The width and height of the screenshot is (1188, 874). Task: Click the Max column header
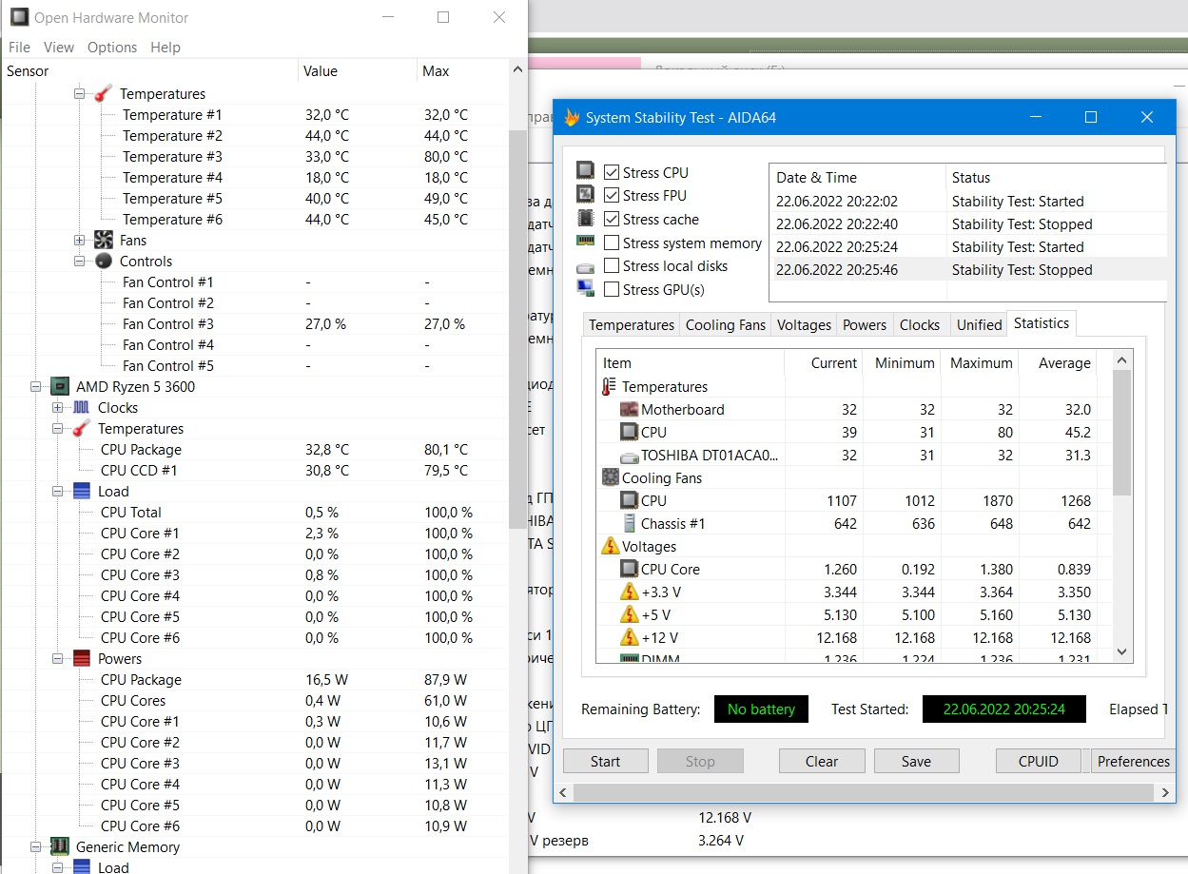[462, 71]
